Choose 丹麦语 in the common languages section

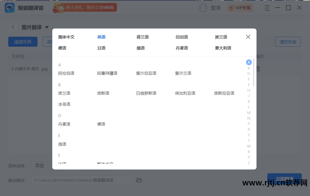click(x=182, y=48)
